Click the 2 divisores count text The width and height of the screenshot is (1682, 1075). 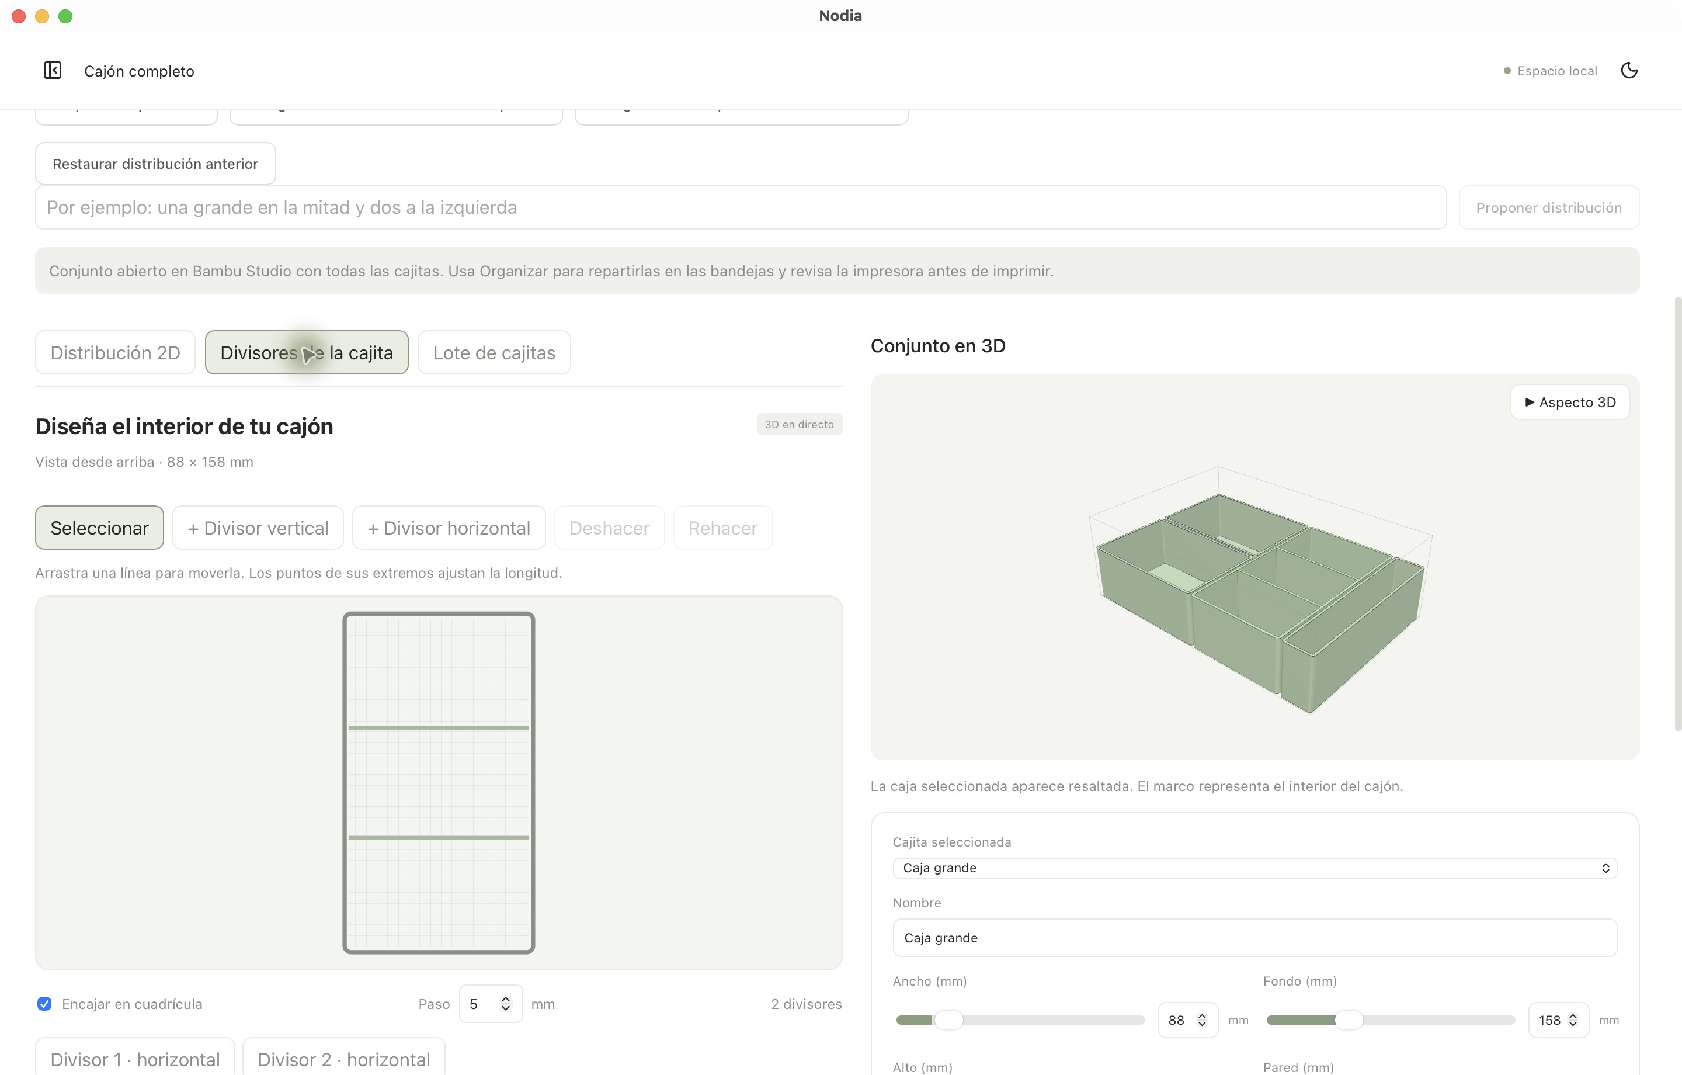pos(806,1004)
